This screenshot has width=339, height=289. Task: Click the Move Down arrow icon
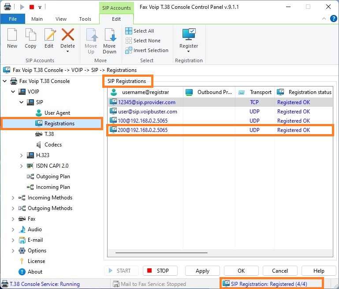110,34
